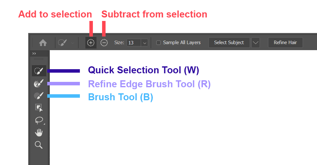Check the Sample All Layers checkbox
Viewport: 317px width, 165px height.
point(159,43)
